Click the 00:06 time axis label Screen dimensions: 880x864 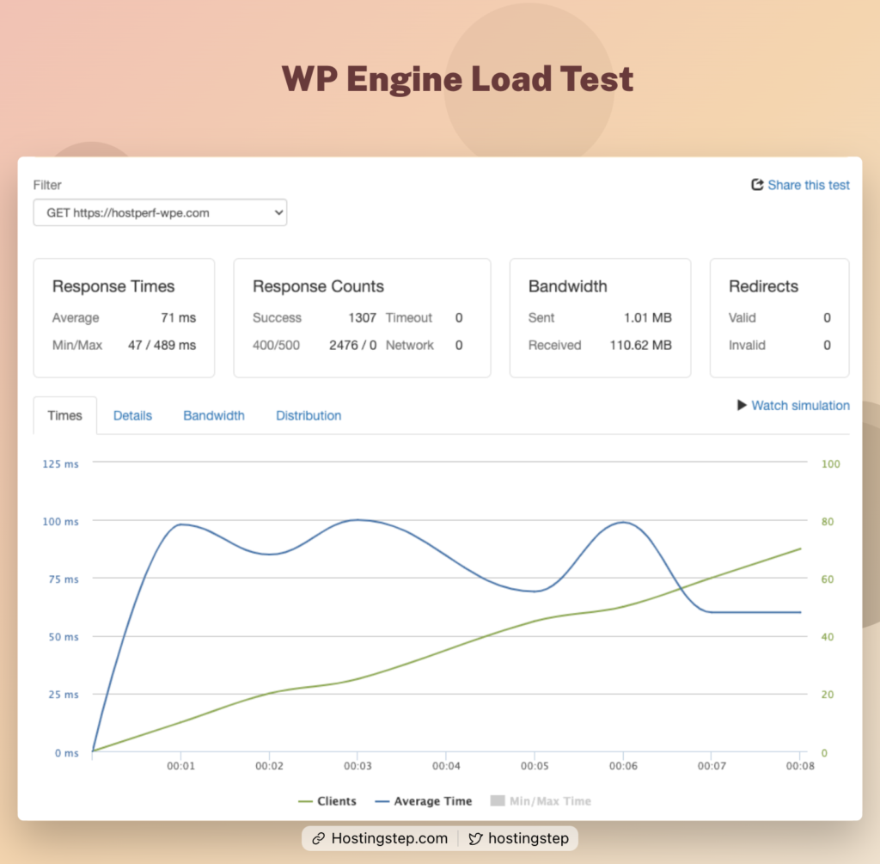pyautogui.click(x=623, y=766)
